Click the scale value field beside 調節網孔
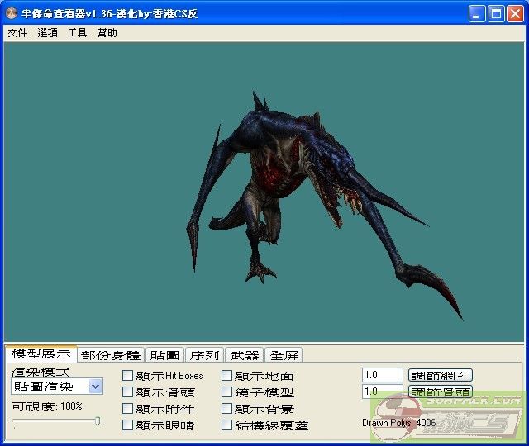Viewport: 529px width, 446px height. (x=382, y=376)
